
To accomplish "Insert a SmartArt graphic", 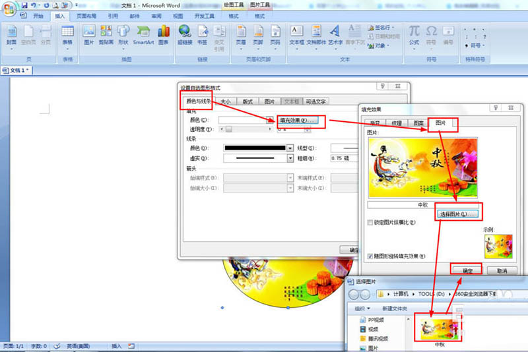I will (x=143, y=36).
